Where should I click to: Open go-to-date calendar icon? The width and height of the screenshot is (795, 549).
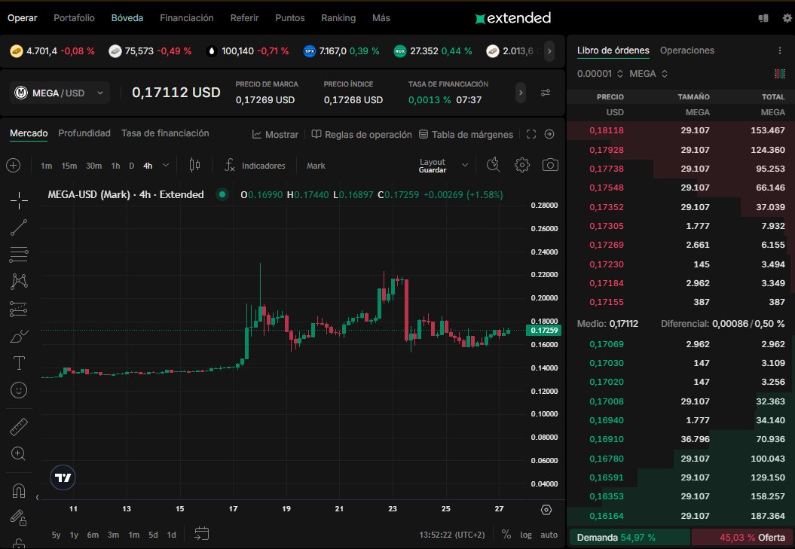pyautogui.click(x=201, y=534)
